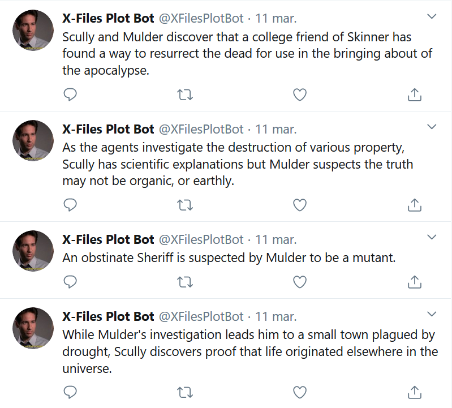This screenshot has width=452, height=408.
Task: Click the avatar on the destruction tweet
Action: point(33,140)
